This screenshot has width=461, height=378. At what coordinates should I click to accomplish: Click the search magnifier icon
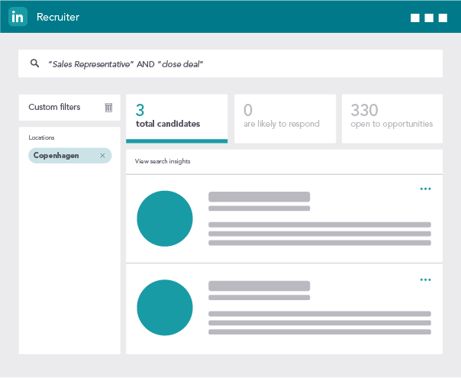pos(34,63)
